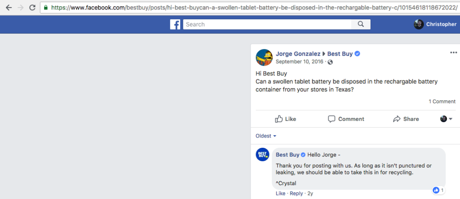
Task: Click the Comment button on the post
Action: pos(346,119)
